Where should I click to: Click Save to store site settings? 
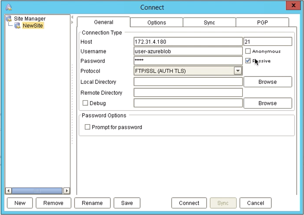pos(126,203)
